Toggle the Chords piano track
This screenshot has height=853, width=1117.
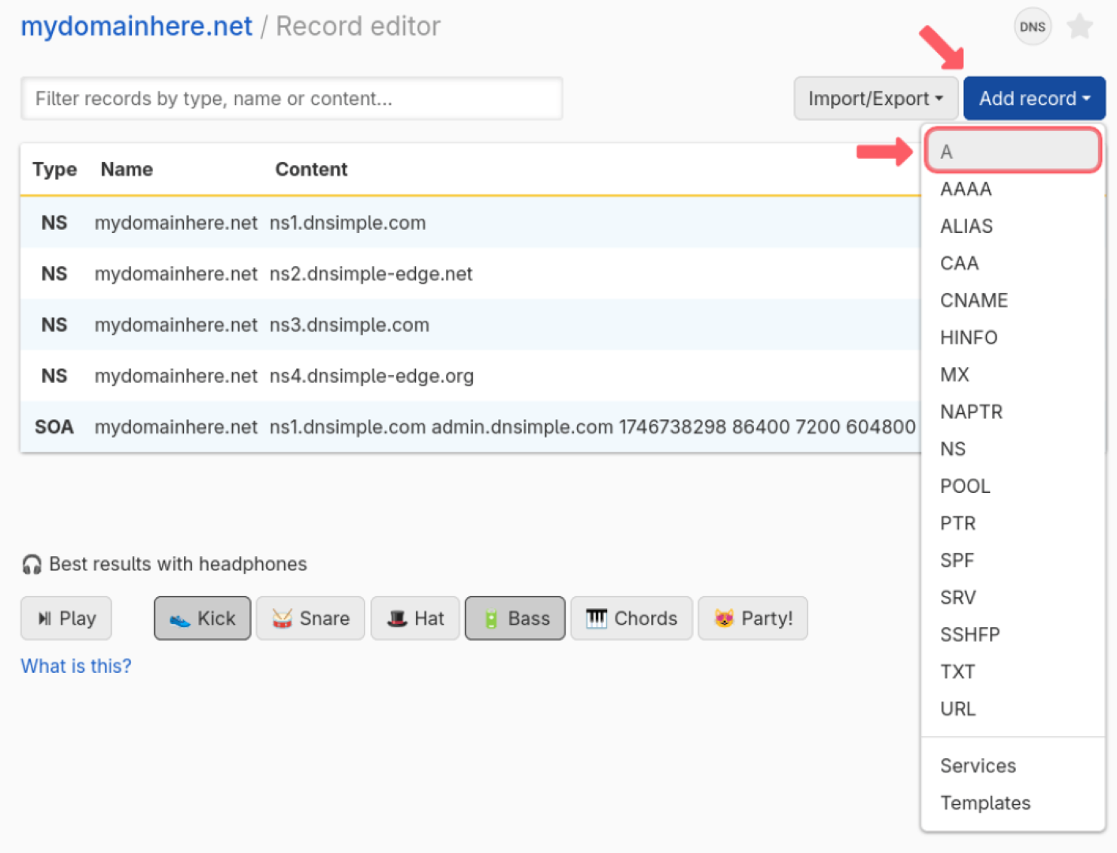point(632,618)
